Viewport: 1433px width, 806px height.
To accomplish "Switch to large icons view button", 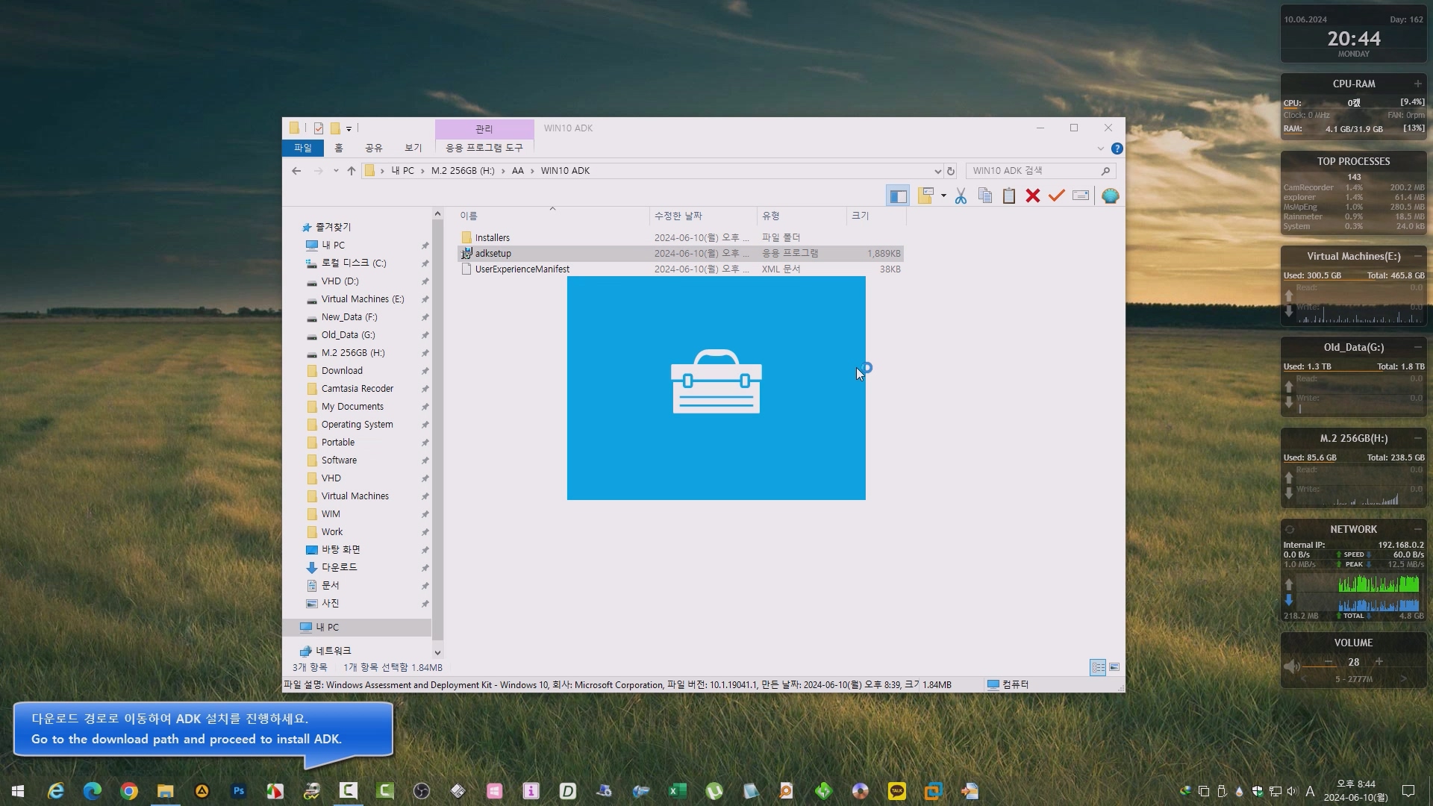I will [x=1114, y=667].
